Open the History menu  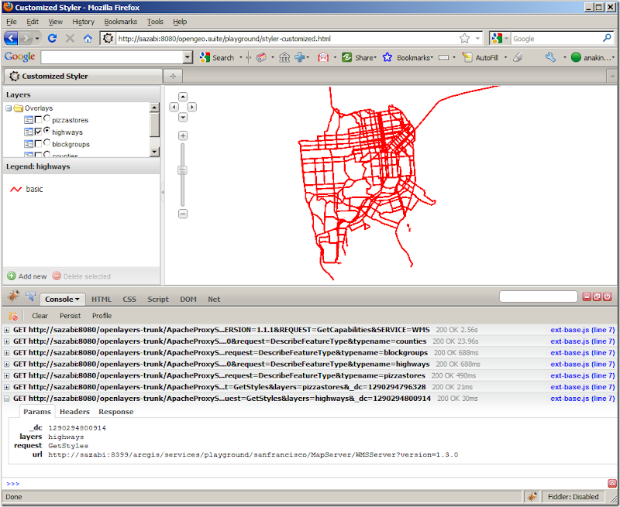point(83,22)
